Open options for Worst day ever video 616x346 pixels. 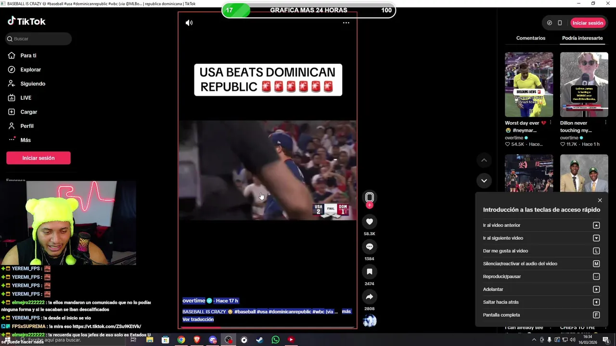tap(551, 123)
